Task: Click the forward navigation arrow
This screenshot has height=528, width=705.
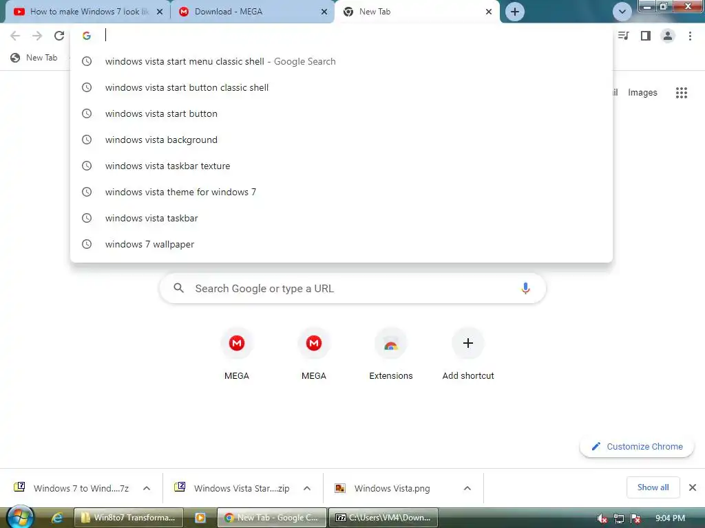Action: tap(37, 36)
